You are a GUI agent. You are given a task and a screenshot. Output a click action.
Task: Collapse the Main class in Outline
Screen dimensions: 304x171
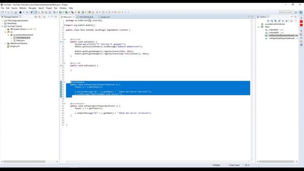[258, 27]
